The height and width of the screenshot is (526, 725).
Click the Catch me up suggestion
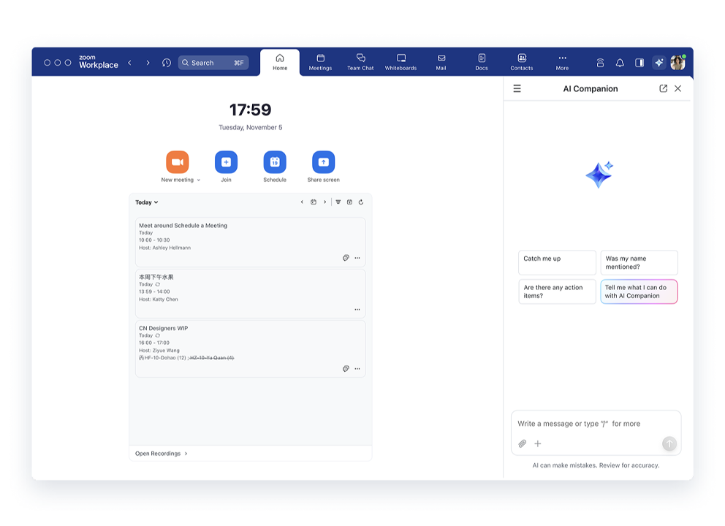point(557,262)
